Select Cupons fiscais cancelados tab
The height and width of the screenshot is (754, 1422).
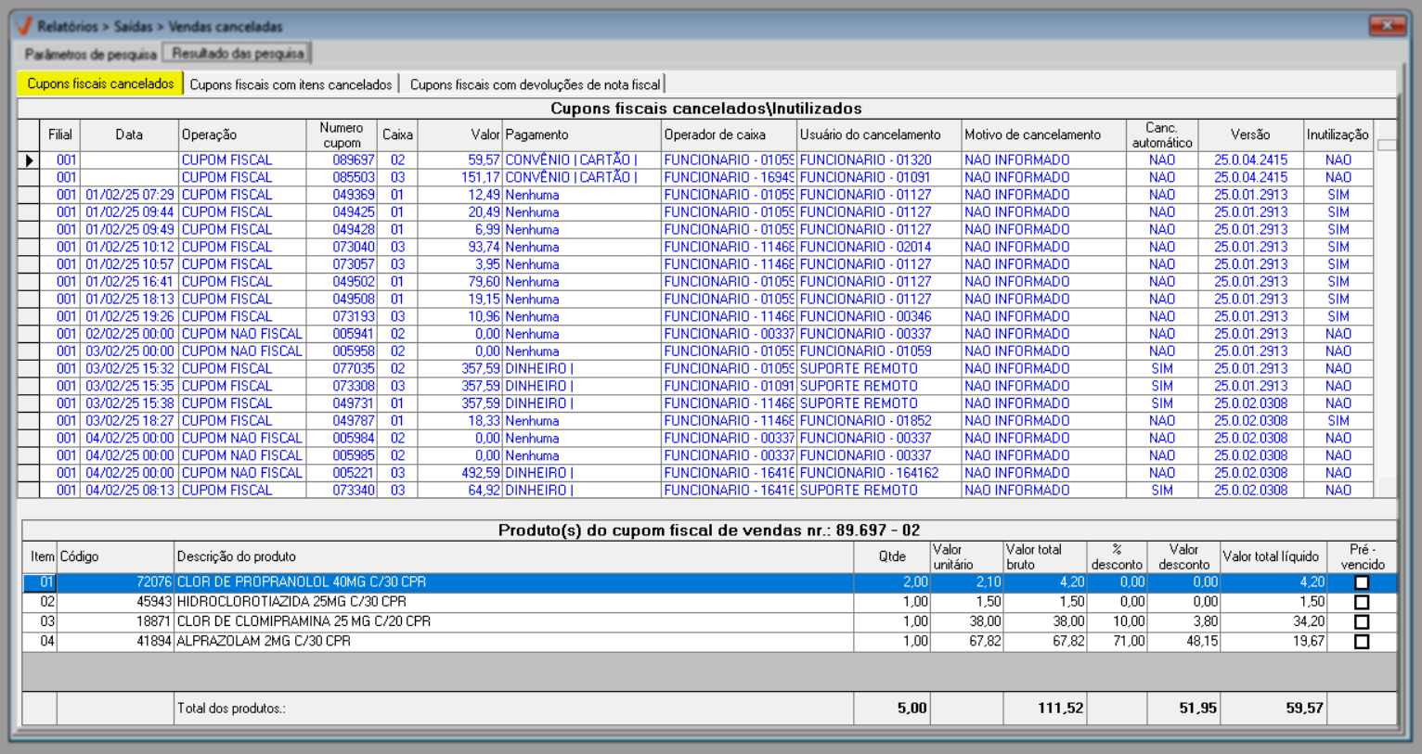coord(100,84)
